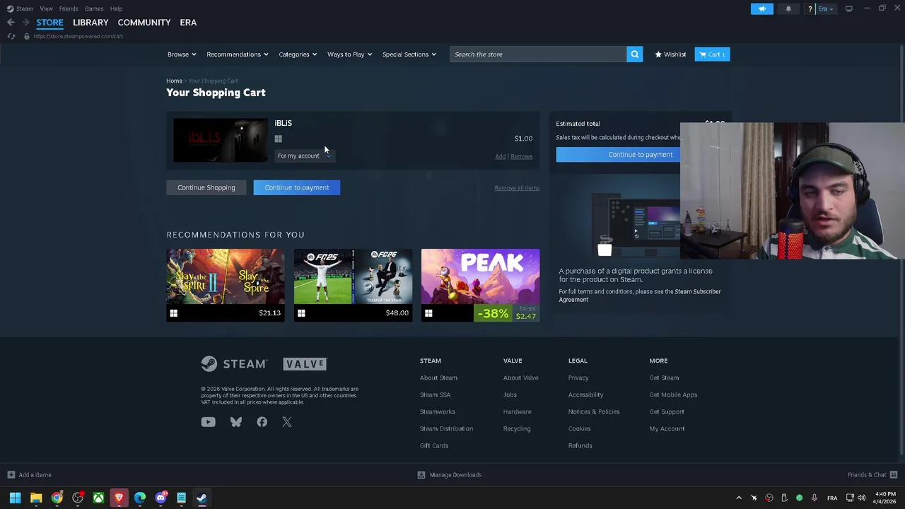Open the YouTube social icon
905x509 pixels.
coord(208,422)
